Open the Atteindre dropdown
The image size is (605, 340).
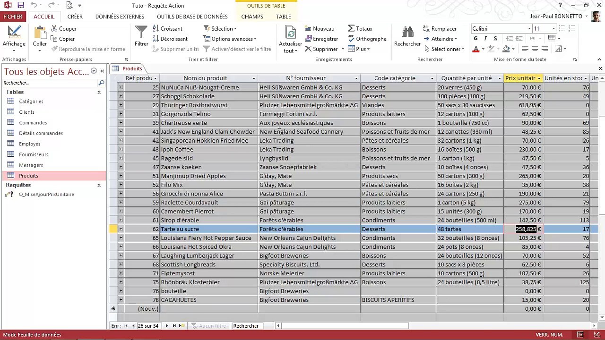[441, 39]
